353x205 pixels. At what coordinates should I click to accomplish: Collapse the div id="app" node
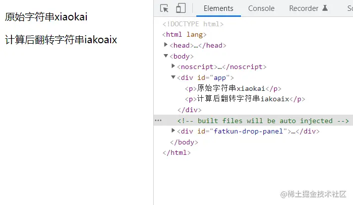[174, 77]
